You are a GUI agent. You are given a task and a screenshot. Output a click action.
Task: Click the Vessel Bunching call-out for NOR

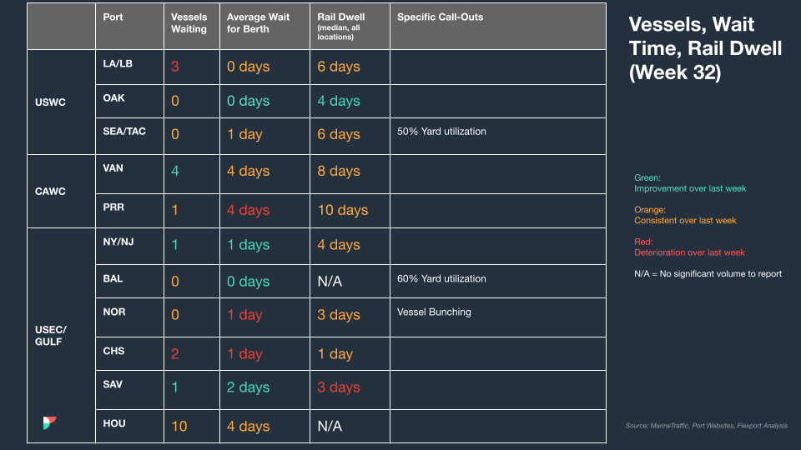pos(434,312)
